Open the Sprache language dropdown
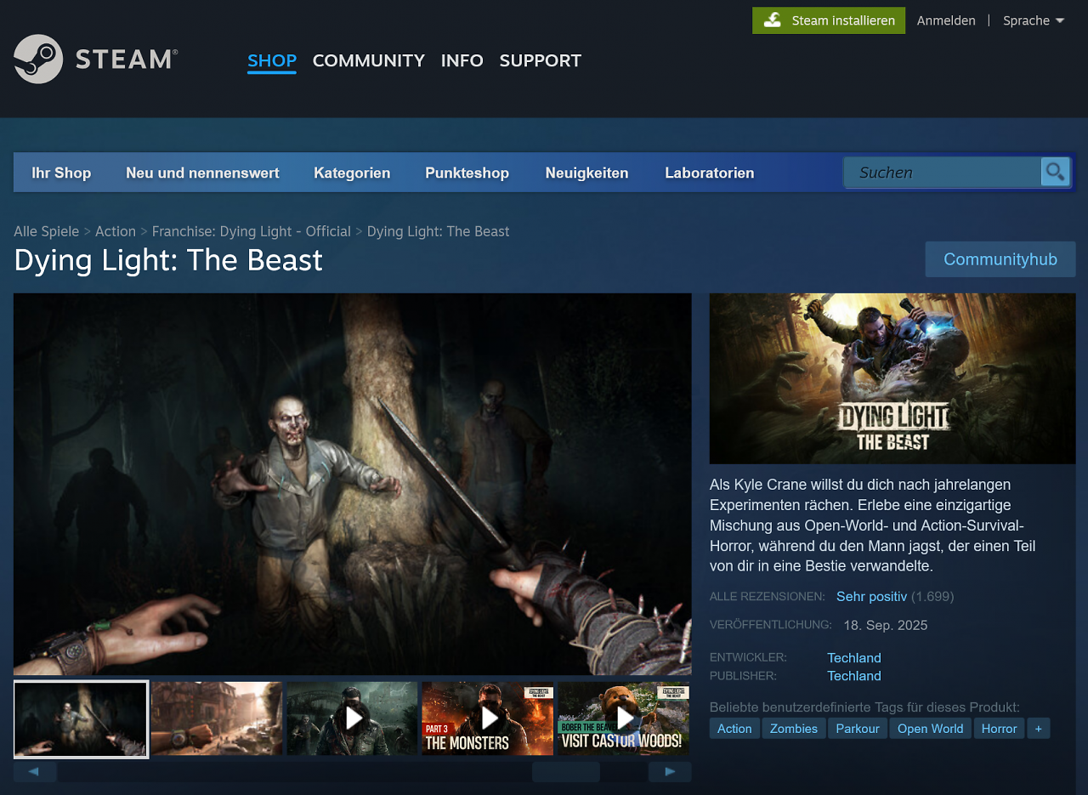The image size is (1088, 795). click(1034, 20)
